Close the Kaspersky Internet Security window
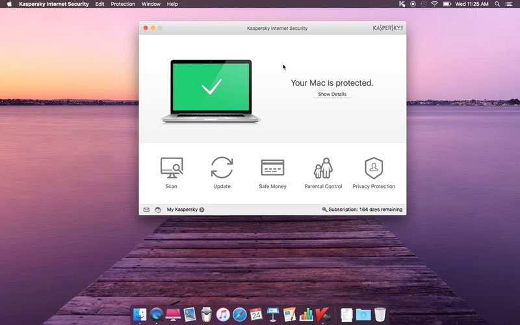The height and width of the screenshot is (325, 520). (x=146, y=28)
